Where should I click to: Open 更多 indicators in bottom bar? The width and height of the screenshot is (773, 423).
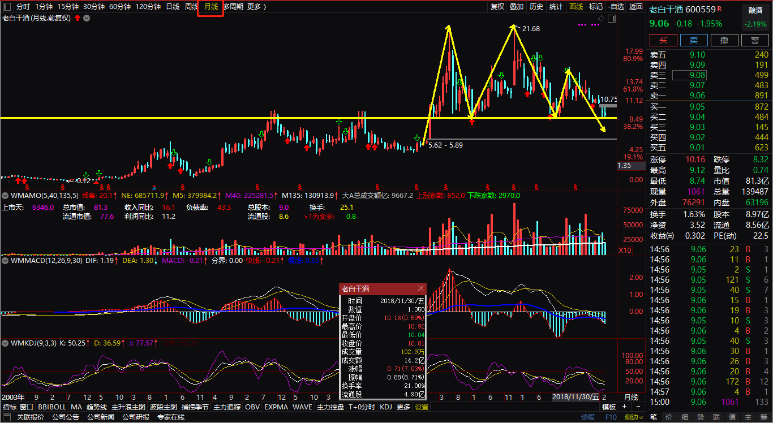tap(403, 407)
